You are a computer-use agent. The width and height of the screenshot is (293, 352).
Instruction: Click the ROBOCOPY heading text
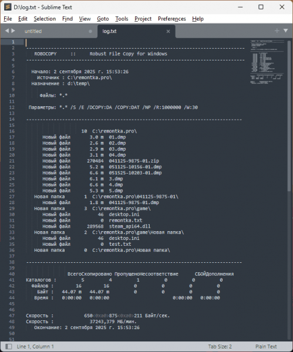[x=45, y=54]
